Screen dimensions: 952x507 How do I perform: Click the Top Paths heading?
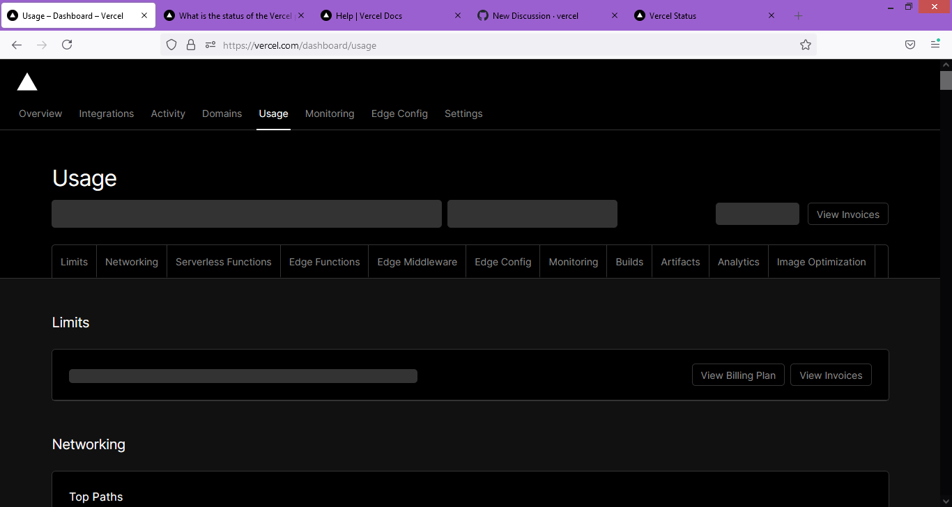click(x=96, y=497)
